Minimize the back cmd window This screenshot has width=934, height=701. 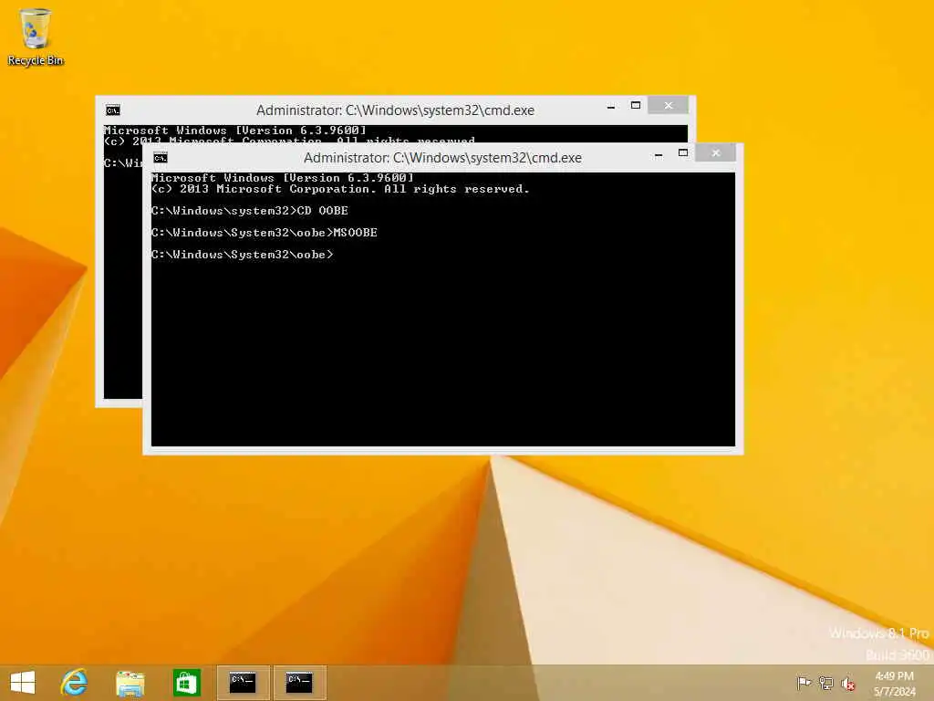(610, 107)
